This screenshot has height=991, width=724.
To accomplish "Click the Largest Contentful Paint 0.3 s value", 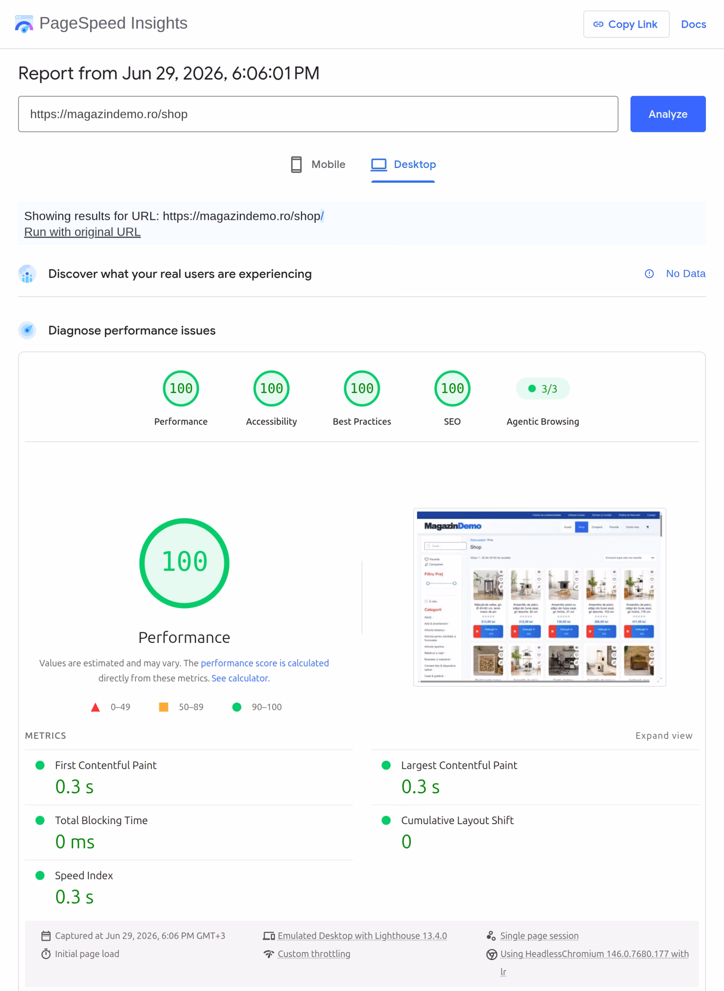I will pyautogui.click(x=420, y=787).
